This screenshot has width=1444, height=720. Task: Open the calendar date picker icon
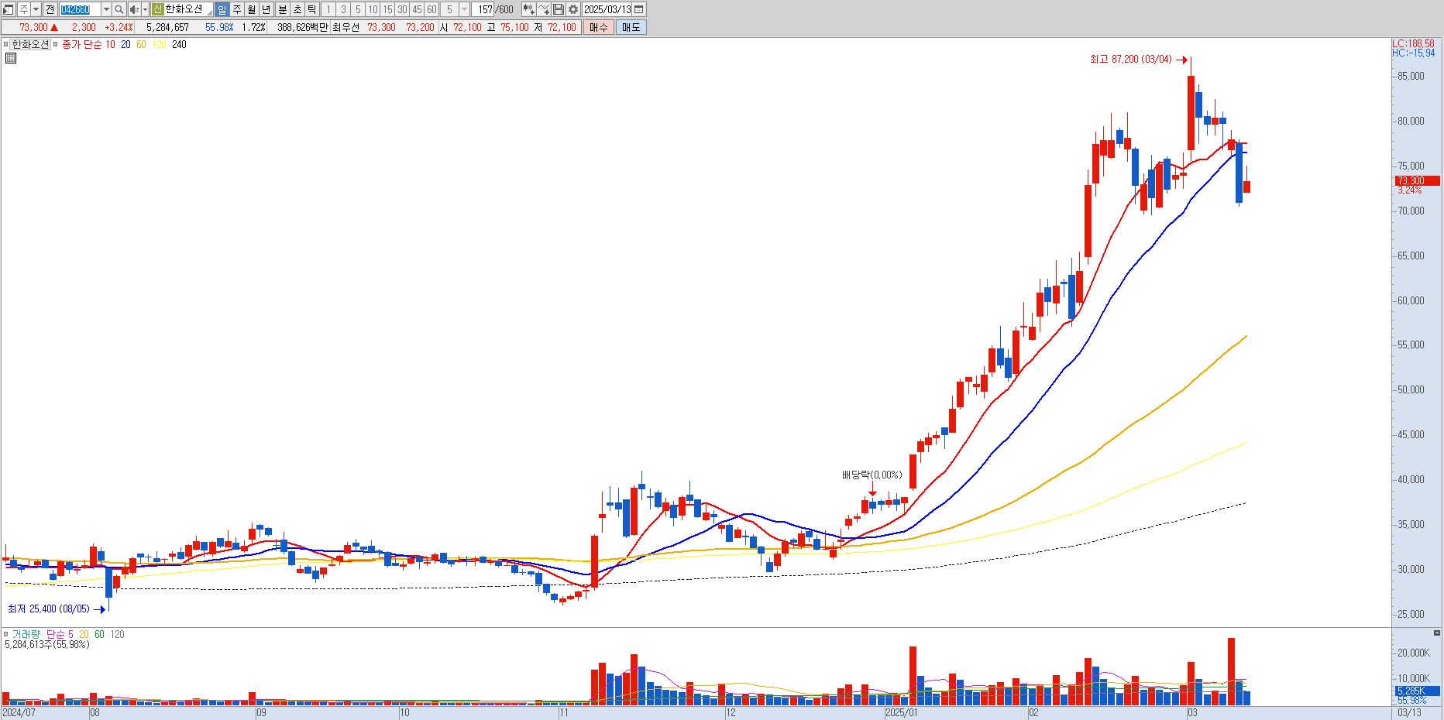[x=638, y=9]
